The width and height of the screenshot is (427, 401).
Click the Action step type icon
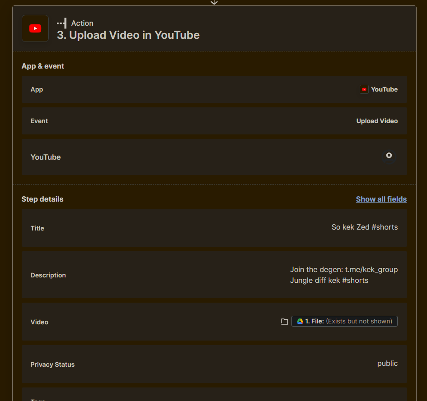(x=62, y=23)
